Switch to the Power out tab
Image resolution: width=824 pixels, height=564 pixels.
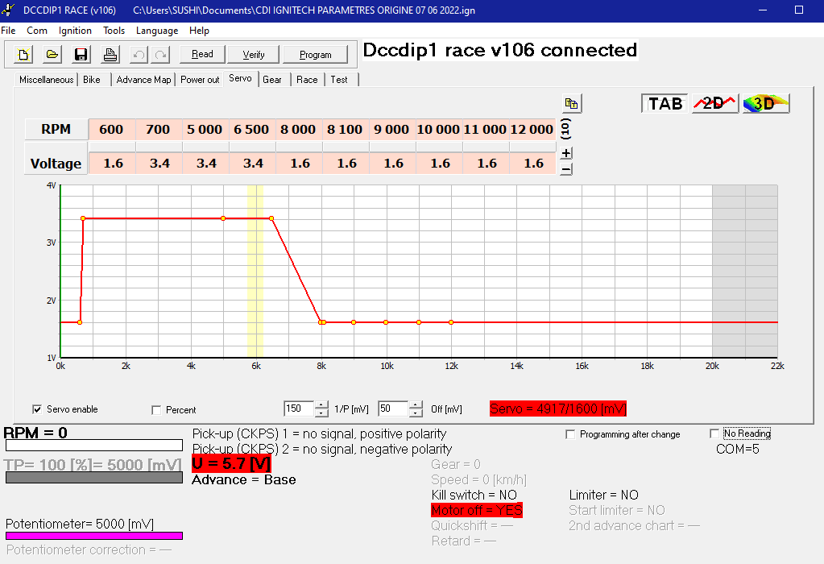200,80
